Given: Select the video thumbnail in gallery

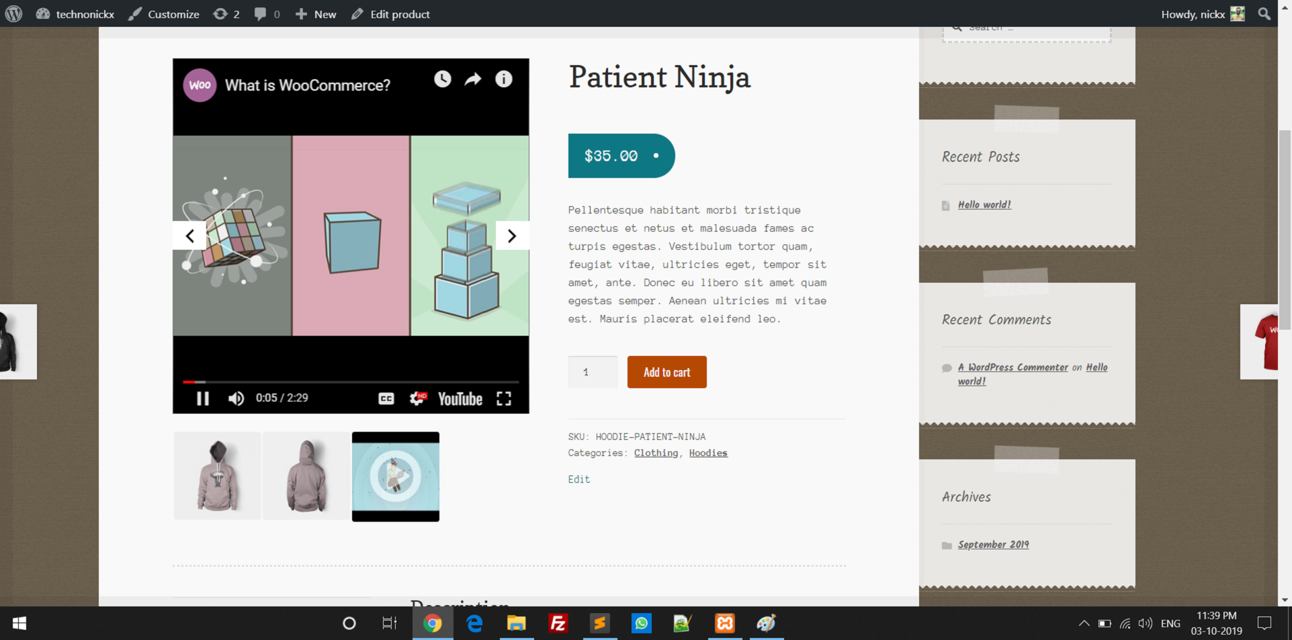Looking at the screenshot, I should click(396, 476).
